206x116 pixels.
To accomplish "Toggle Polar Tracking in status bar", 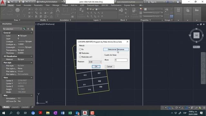I will (x=177, y=108).
